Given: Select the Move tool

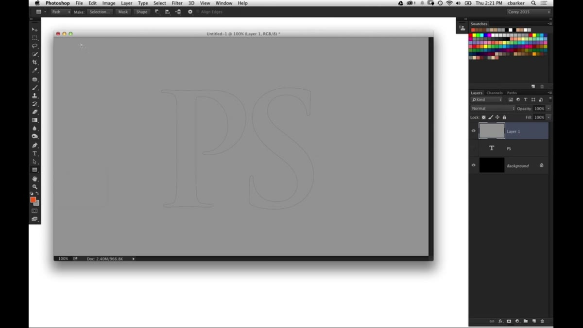Looking at the screenshot, I should coord(34,30).
